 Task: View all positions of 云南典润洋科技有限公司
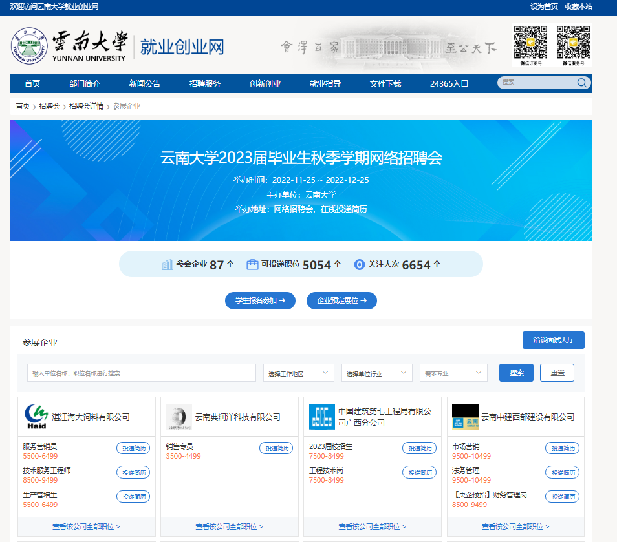[230, 526]
